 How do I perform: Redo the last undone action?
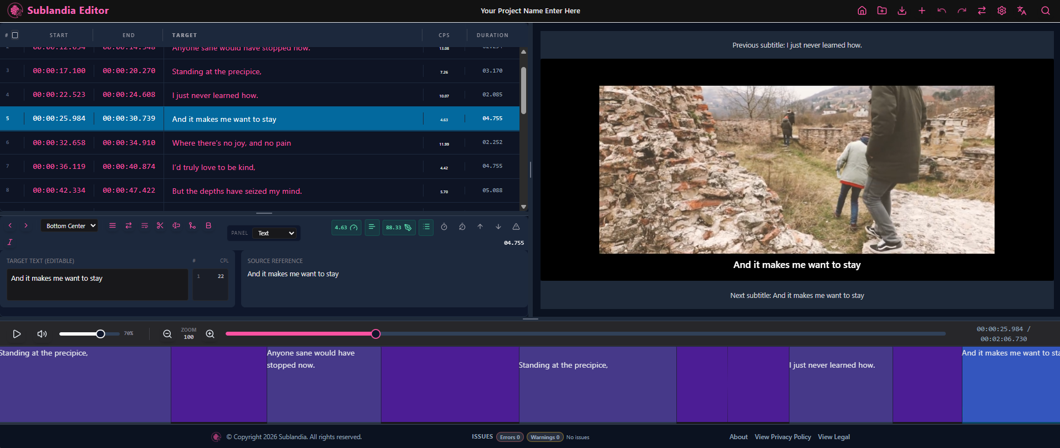pyautogui.click(x=962, y=11)
